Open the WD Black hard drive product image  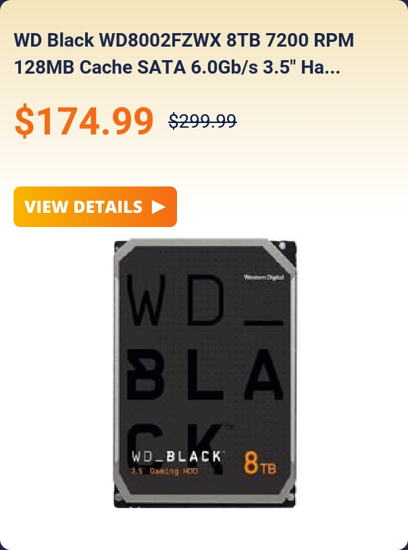[205, 373]
